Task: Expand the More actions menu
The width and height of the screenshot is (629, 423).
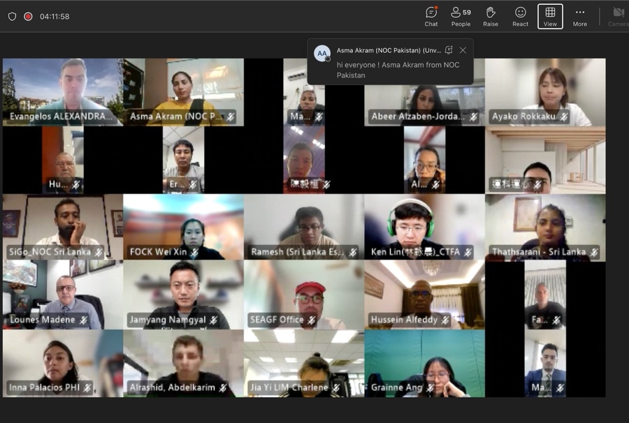Action: 580,16
